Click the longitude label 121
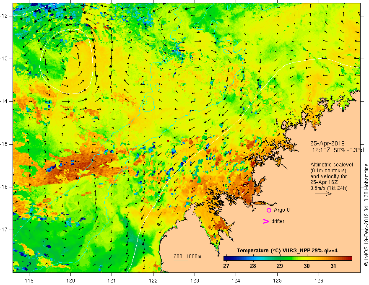Screen dimensions: 369x285 [112, 280]
